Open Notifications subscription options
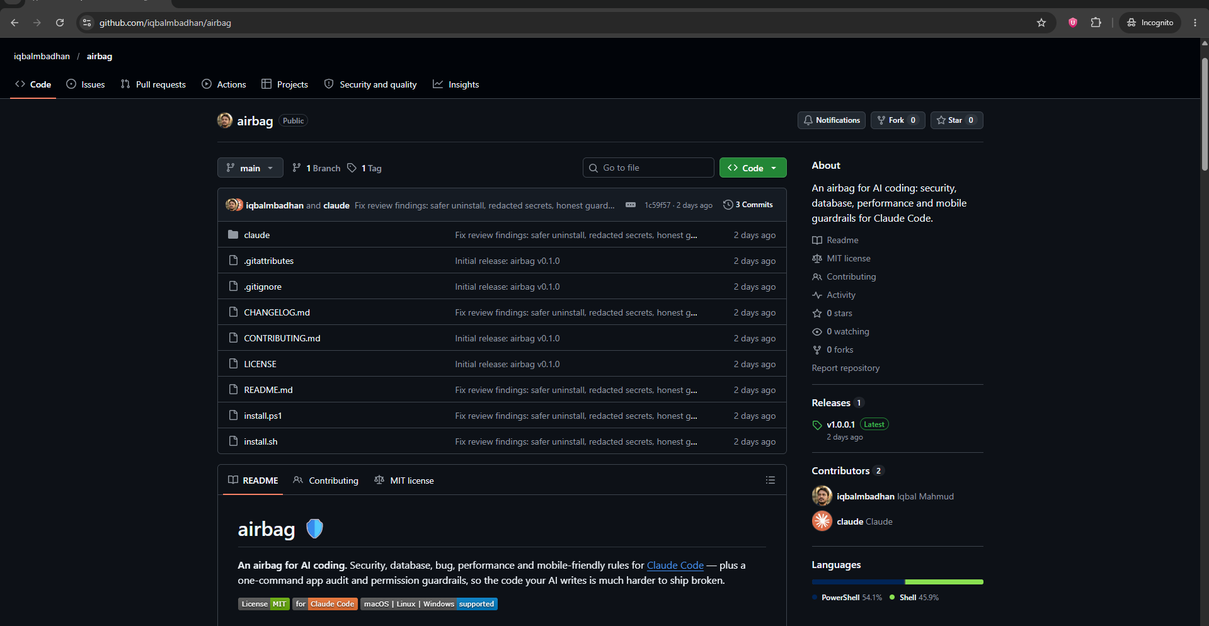 click(x=832, y=120)
